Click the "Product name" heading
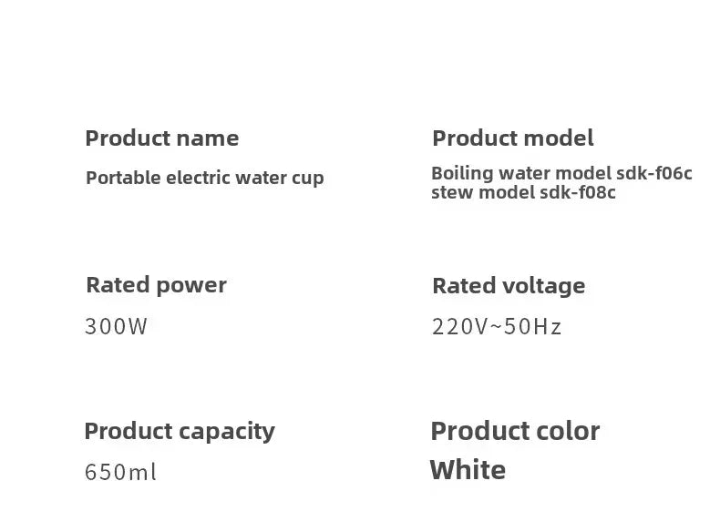 (x=161, y=138)
